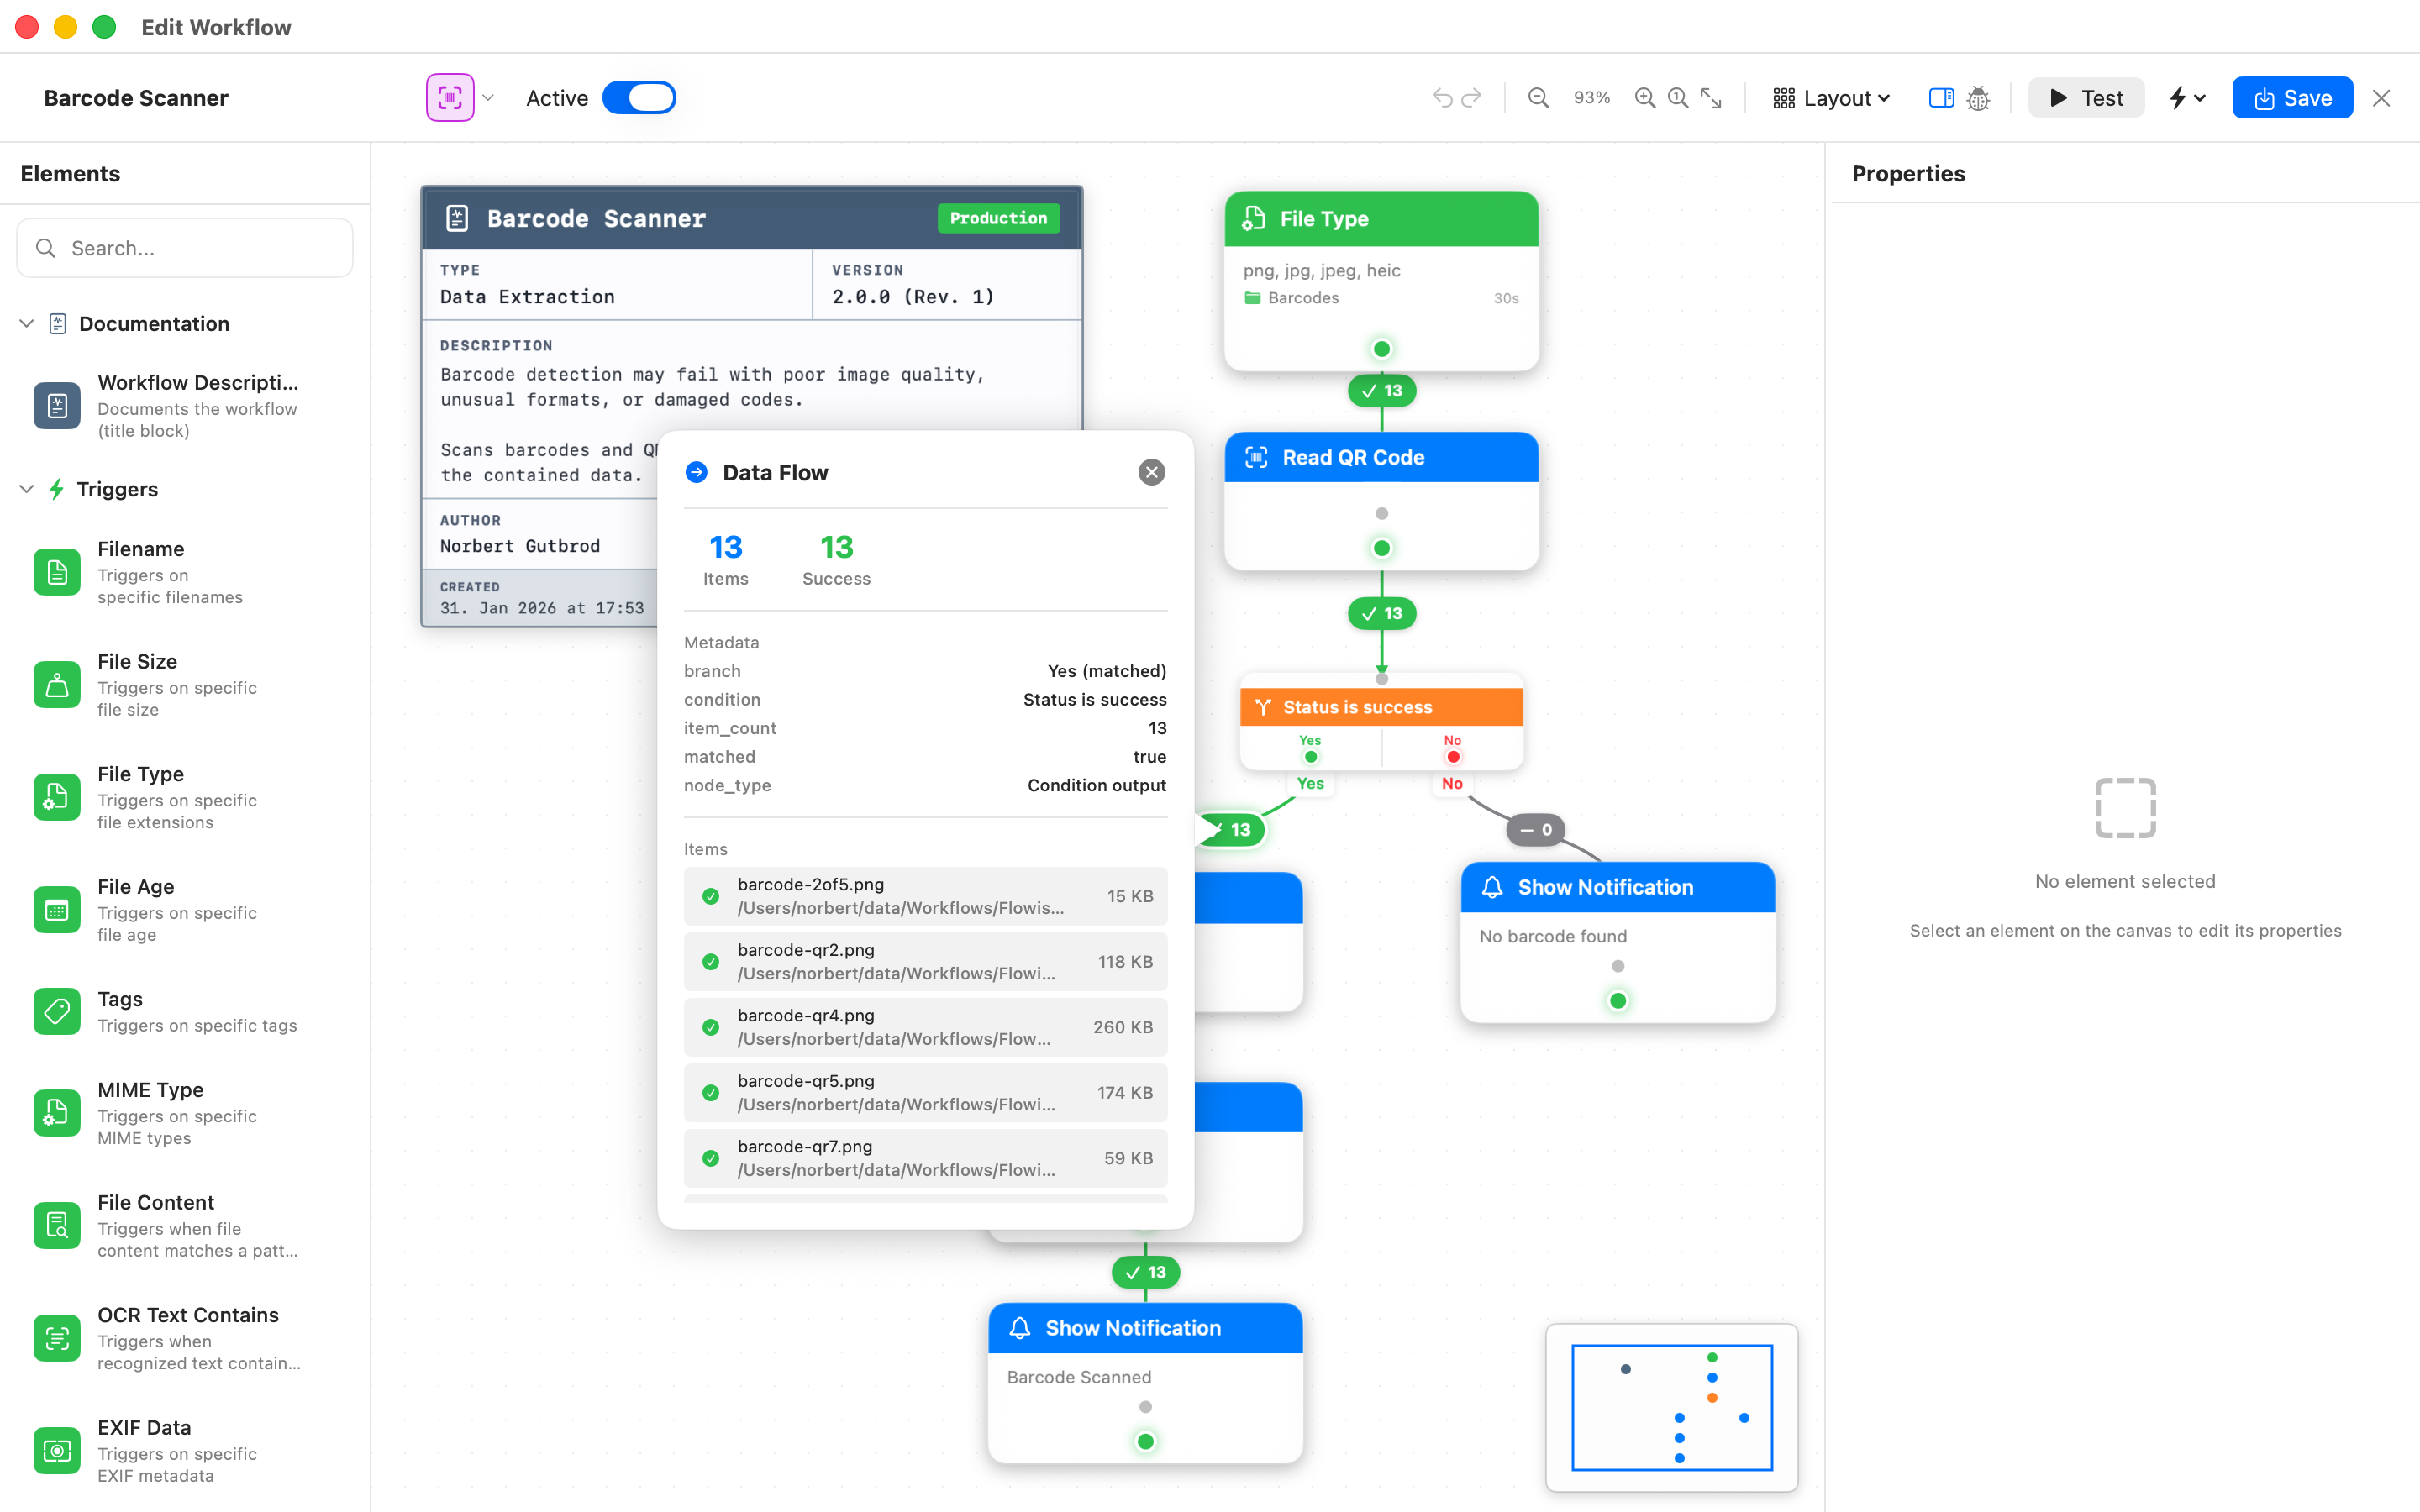
Task: Toggle the properties sidebar panel icon
Action: point(1941,98)
